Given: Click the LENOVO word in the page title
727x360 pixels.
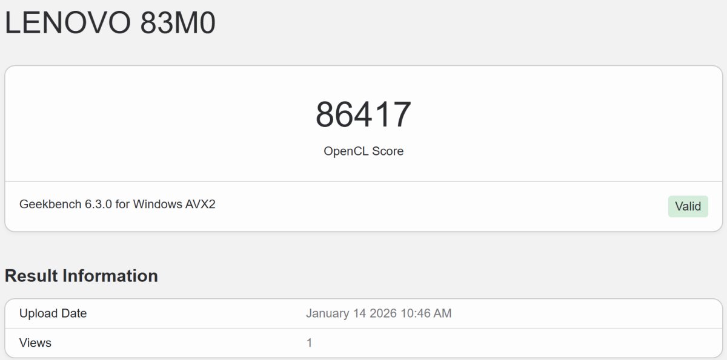Looking at the screenshot, I should click(67, 24).
